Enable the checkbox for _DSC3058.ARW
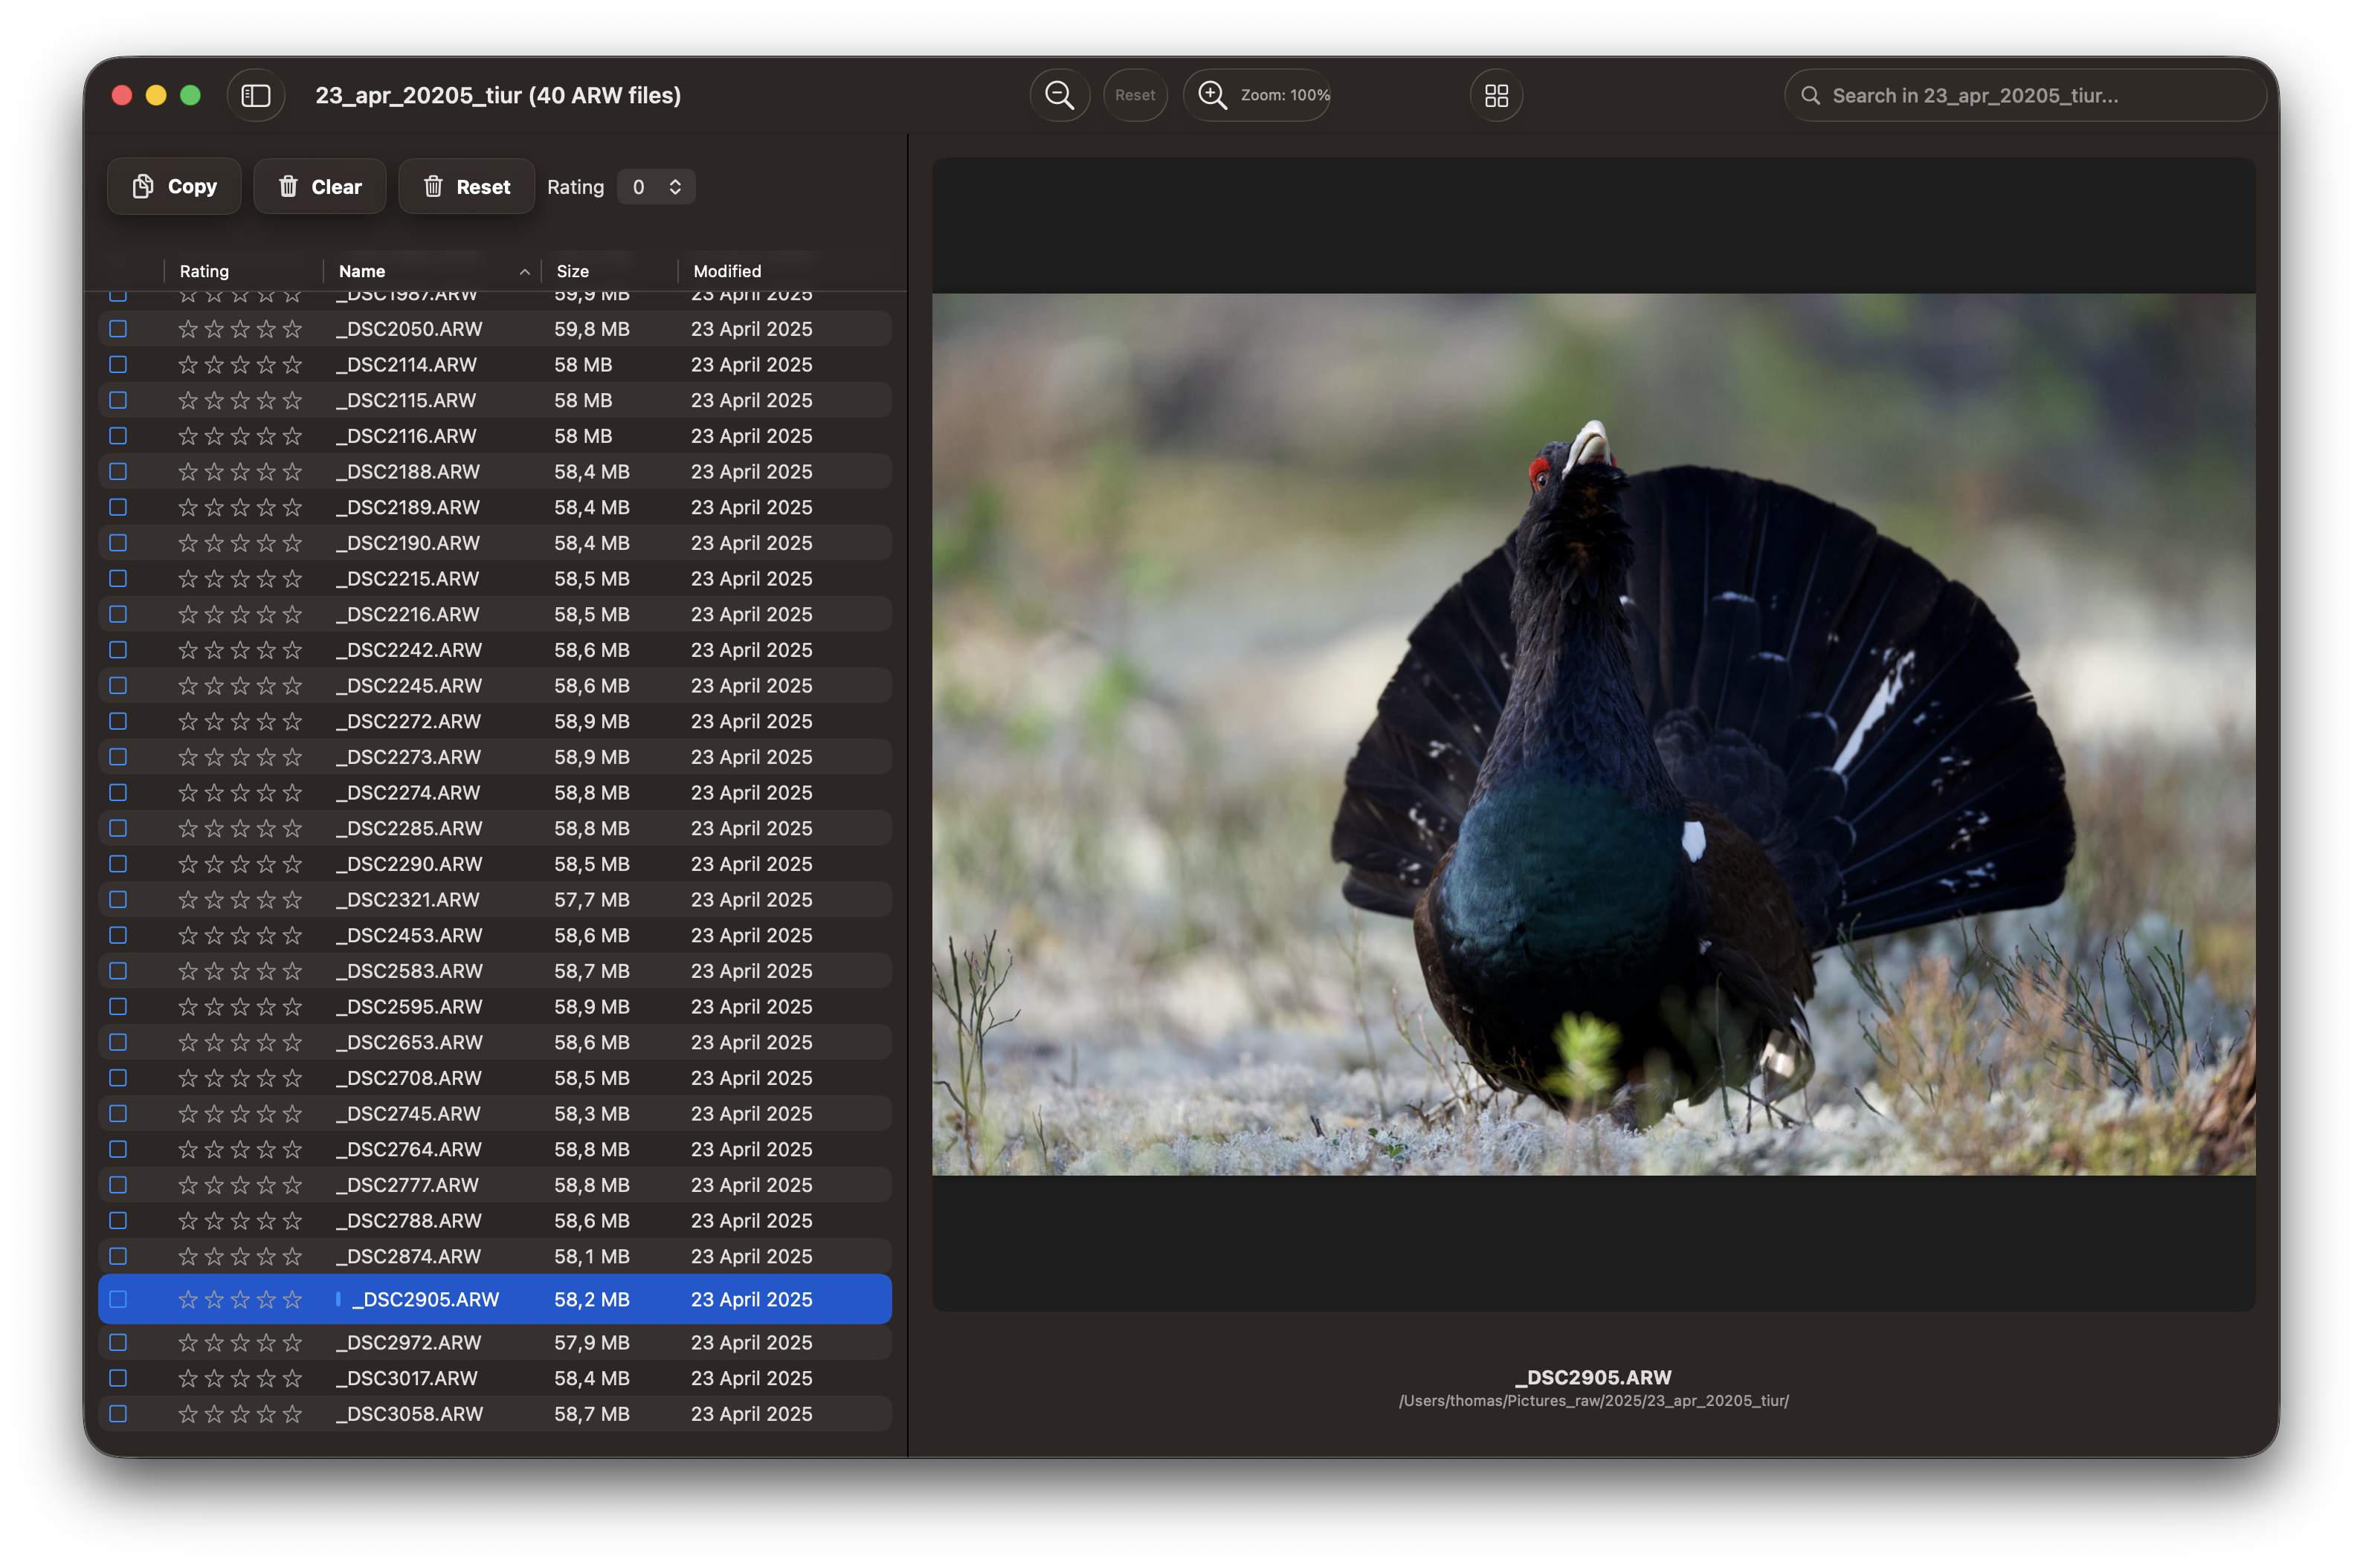 click(x=118, y=1414)
